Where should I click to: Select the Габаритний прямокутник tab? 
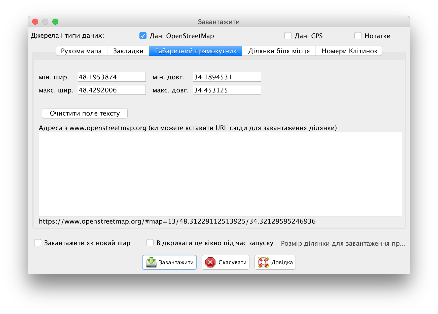(196, 51)
